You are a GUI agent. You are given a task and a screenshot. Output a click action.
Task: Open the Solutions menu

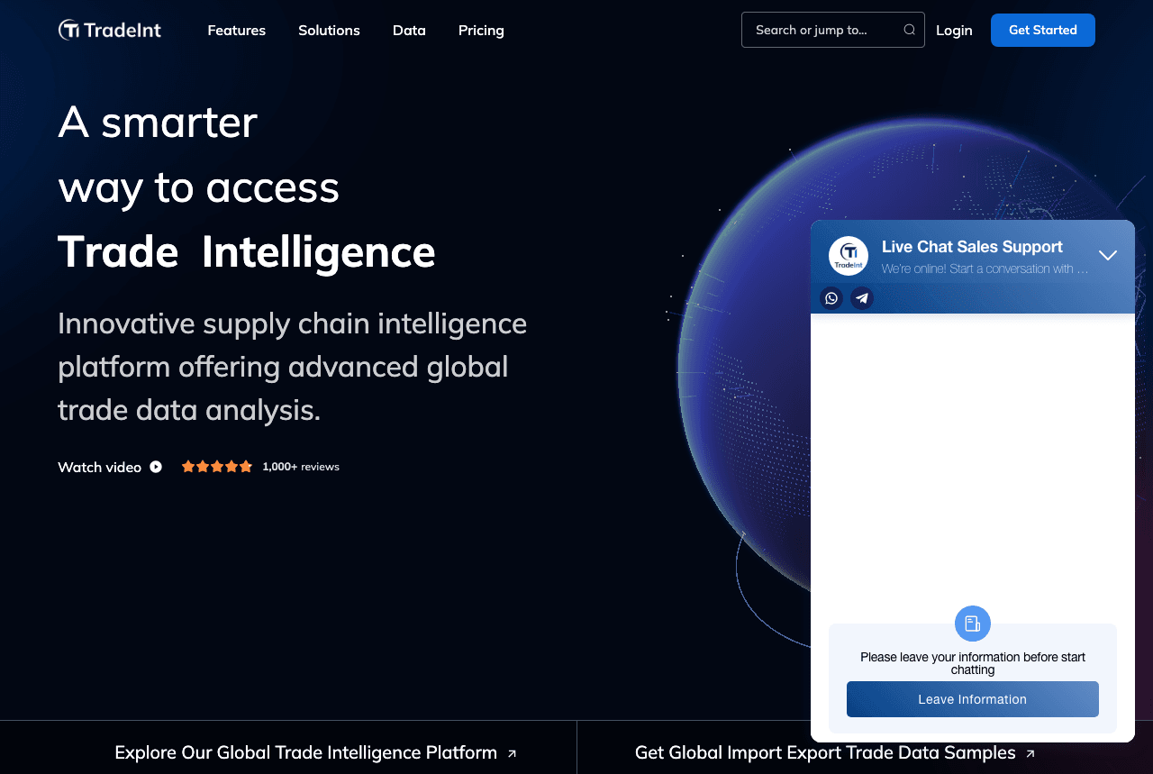(x=329, y=30)
